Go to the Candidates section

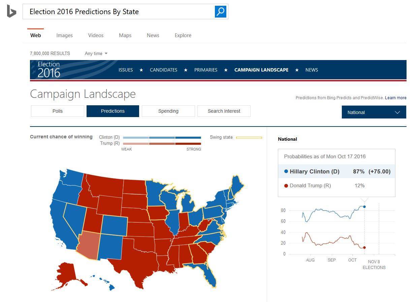tap(163, 70)
